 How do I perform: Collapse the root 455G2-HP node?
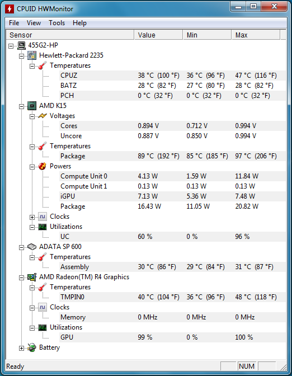tap(11, 46)
